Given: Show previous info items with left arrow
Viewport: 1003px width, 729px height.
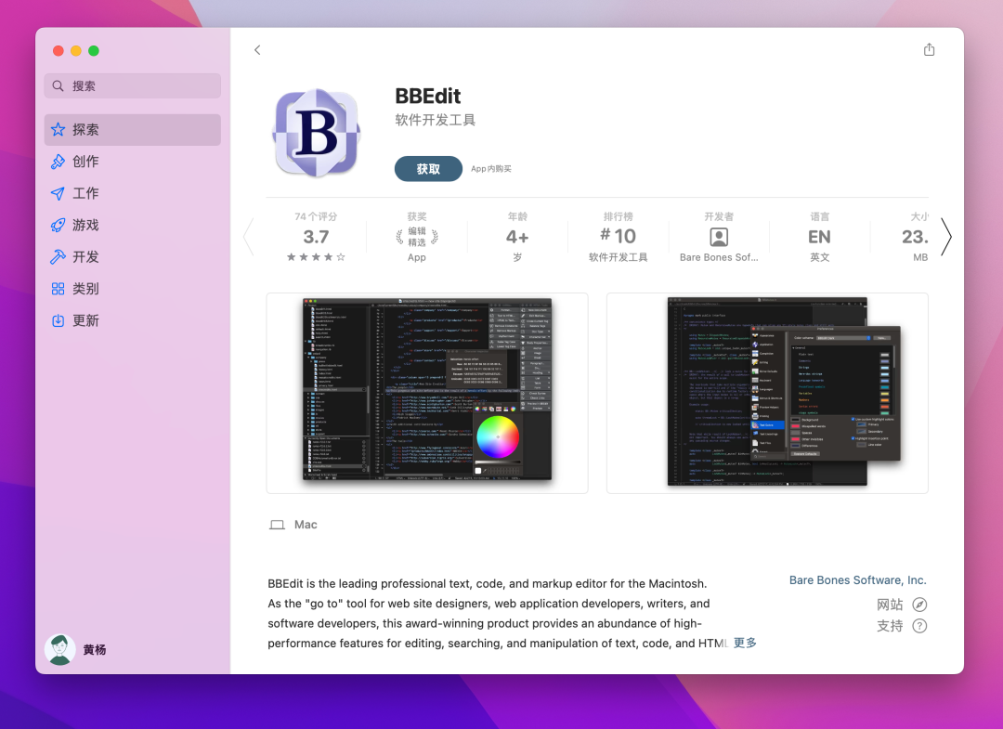Looking at the screenshot, I should pos(249,237).
